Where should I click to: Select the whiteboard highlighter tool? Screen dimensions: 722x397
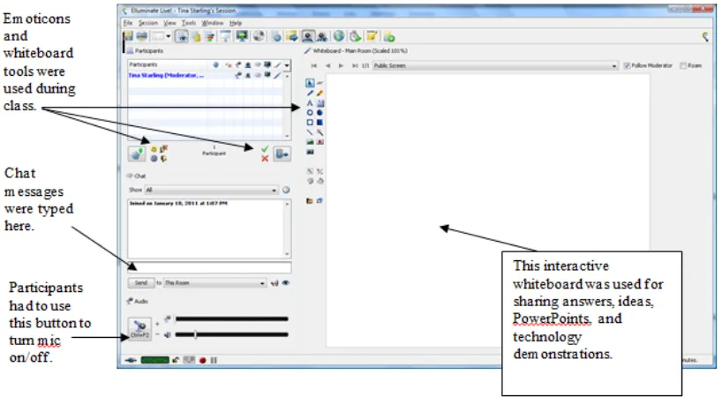tap(320, 94)
